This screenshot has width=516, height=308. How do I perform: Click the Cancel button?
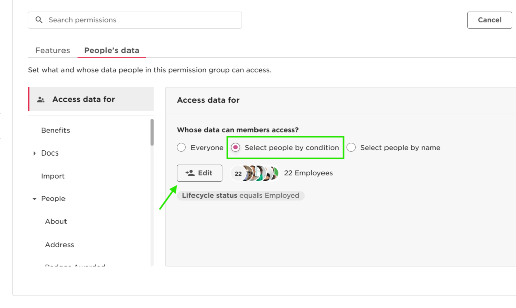[490, 20]
